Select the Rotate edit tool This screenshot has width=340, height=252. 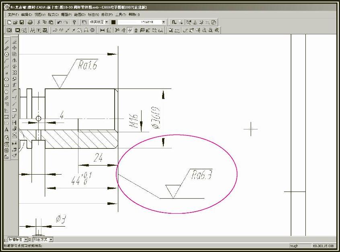[x=14, y=67]
